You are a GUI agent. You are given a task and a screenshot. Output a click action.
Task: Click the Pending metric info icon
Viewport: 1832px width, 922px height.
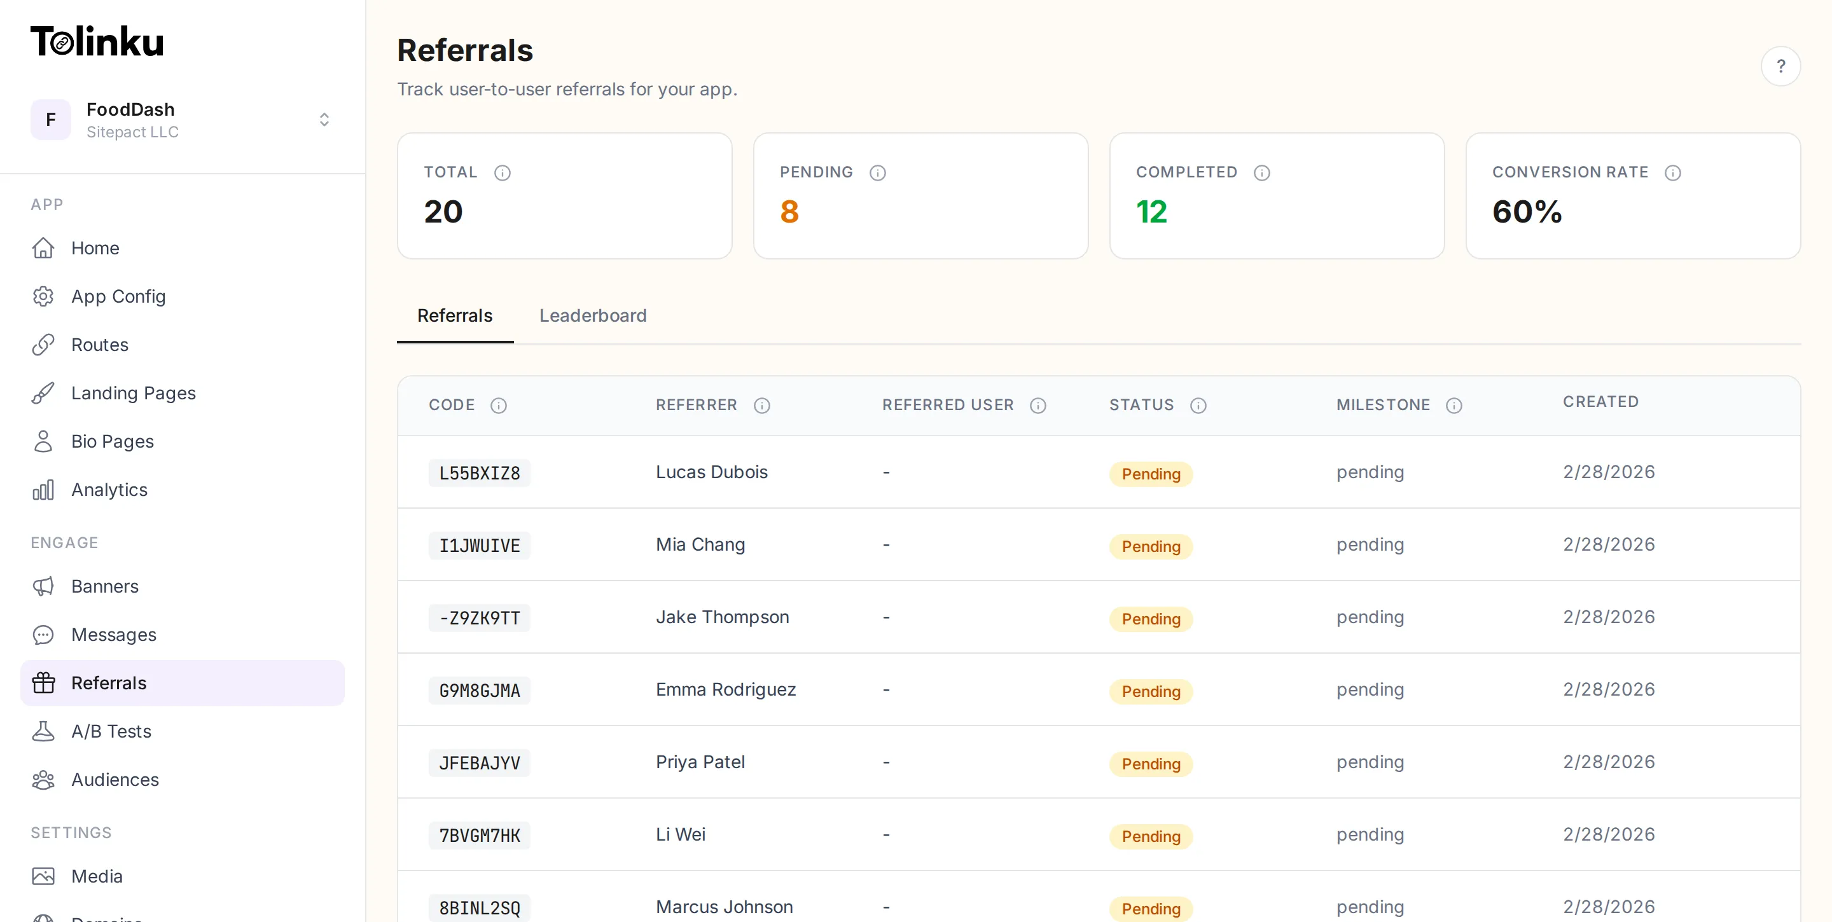(878, 172)
